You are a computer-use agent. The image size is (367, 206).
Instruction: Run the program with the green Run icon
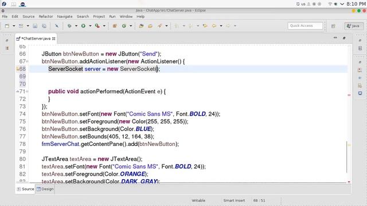point(83,26)
